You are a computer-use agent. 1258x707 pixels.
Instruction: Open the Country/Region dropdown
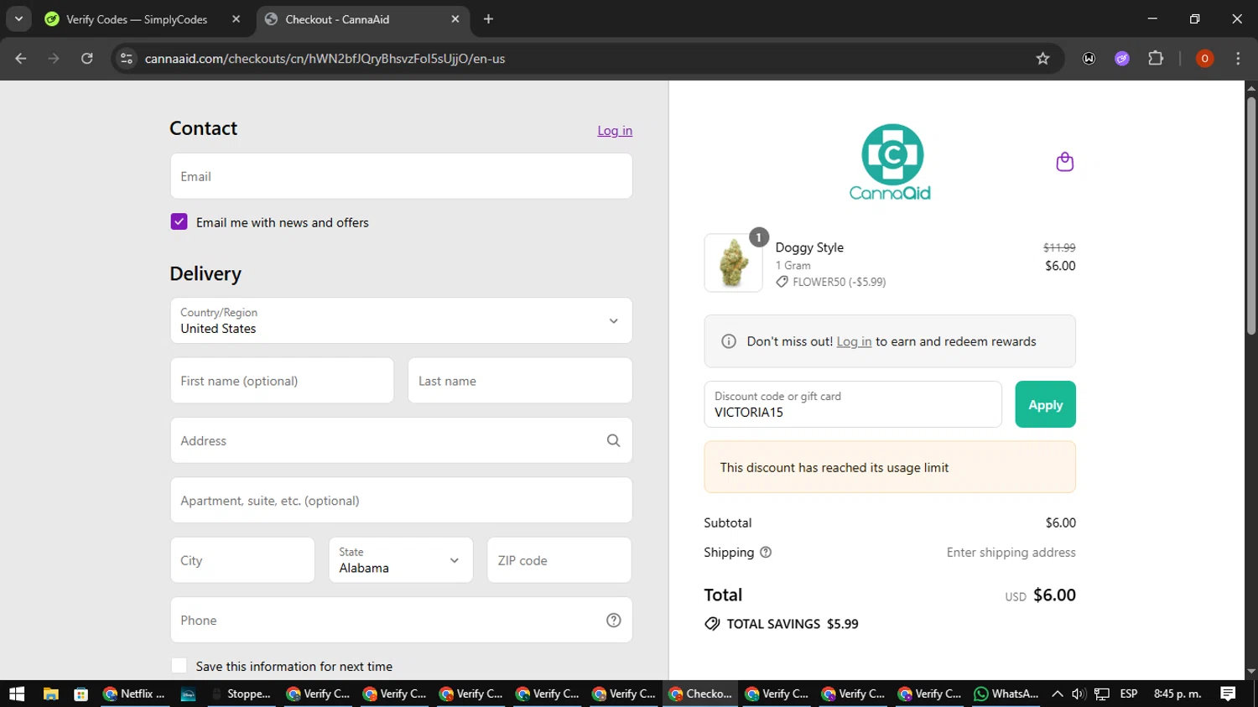coord(401,320)
